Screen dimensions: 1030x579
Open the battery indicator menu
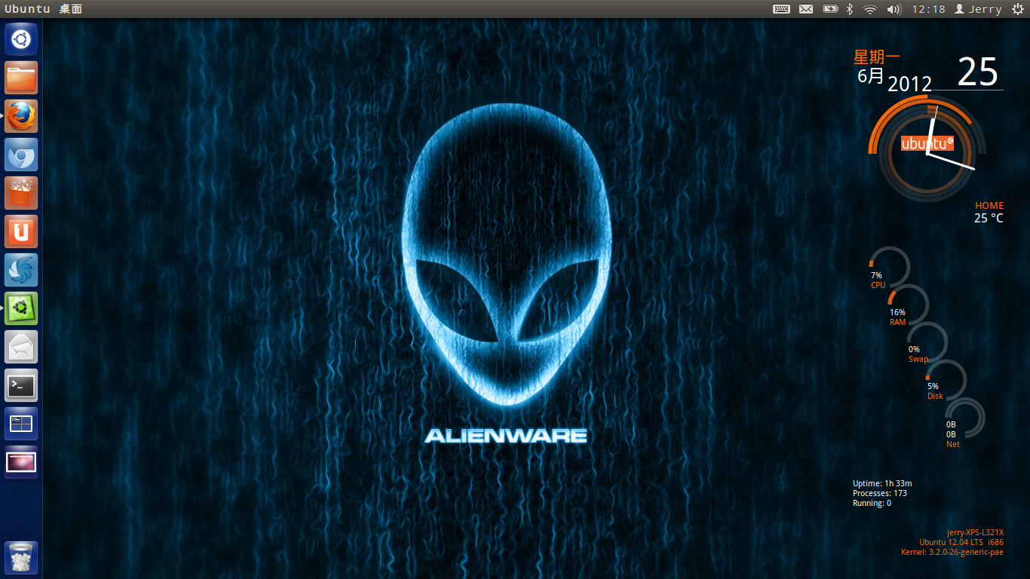pyautogui.click(x=830, y=9)
